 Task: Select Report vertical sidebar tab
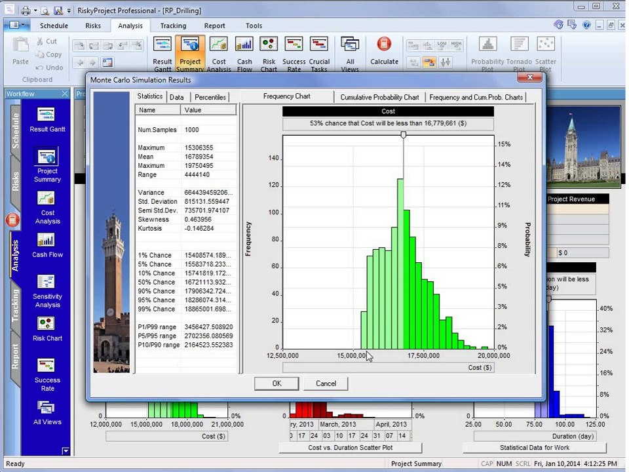[15, 357]
